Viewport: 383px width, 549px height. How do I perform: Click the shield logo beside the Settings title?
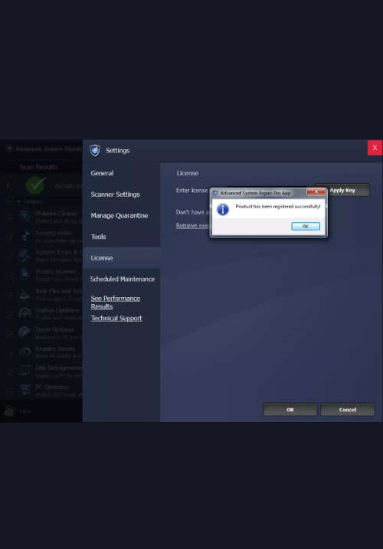coord(95,151)
